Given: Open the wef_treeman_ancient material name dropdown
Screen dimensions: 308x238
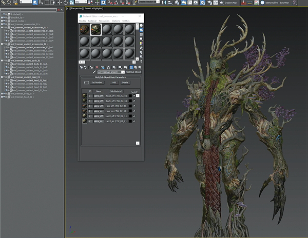Looking at the screenshot, I should 123,72.
